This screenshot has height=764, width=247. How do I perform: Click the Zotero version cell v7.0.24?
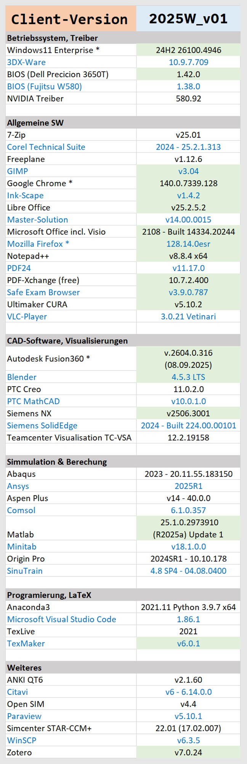tap(188, 753)
